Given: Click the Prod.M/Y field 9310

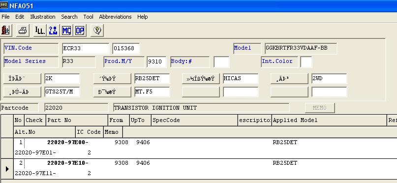Looking at the screenshot, I should tap(156, 62).
